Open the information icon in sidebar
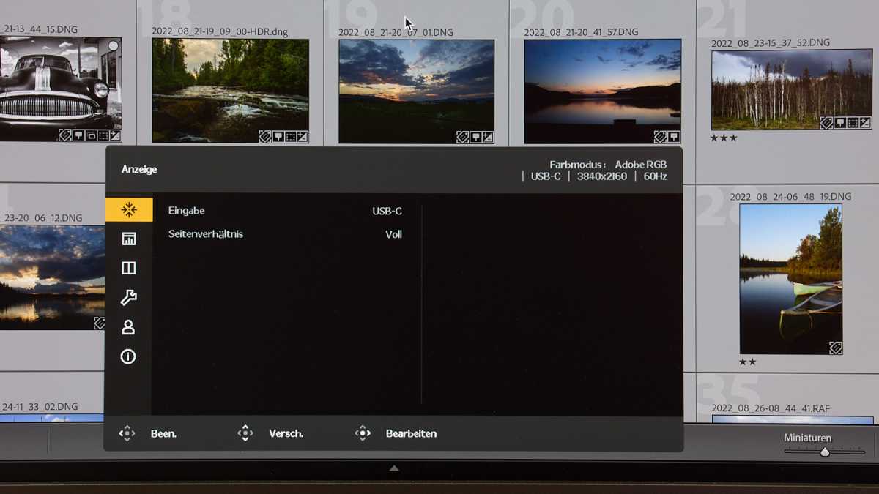 coord(129,356)
